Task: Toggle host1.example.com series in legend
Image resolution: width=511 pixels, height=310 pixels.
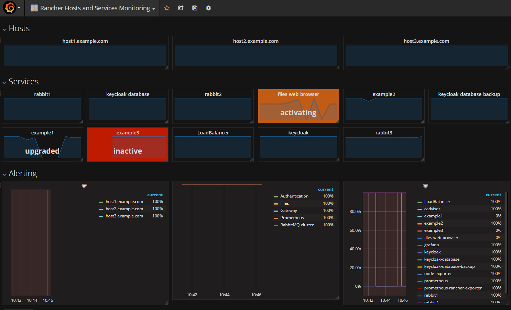Action: (x=124, y=202)
